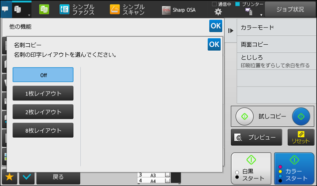Select paper tray 3 A3

154,175
